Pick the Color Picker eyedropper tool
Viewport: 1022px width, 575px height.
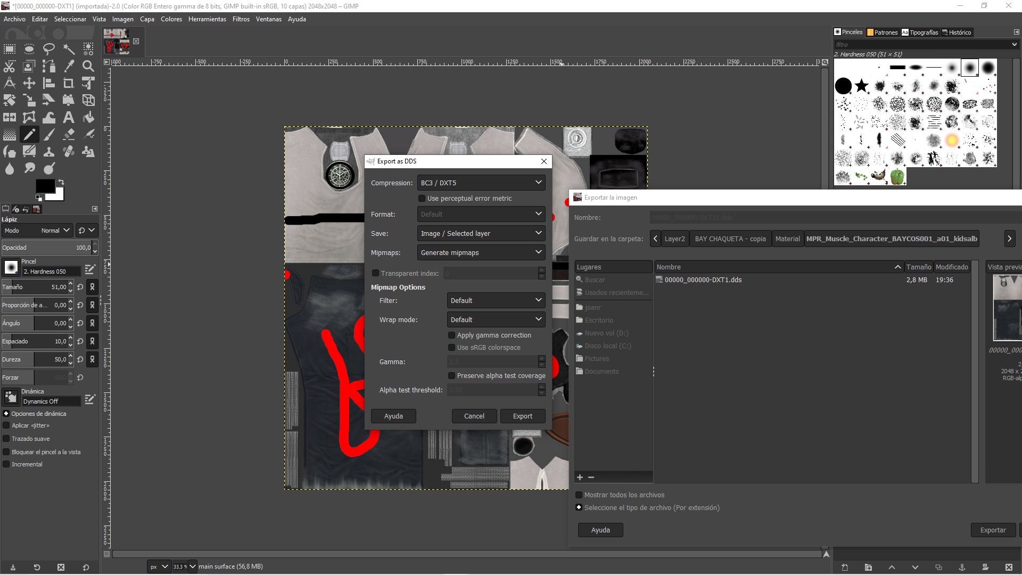[x=69, y=66]
